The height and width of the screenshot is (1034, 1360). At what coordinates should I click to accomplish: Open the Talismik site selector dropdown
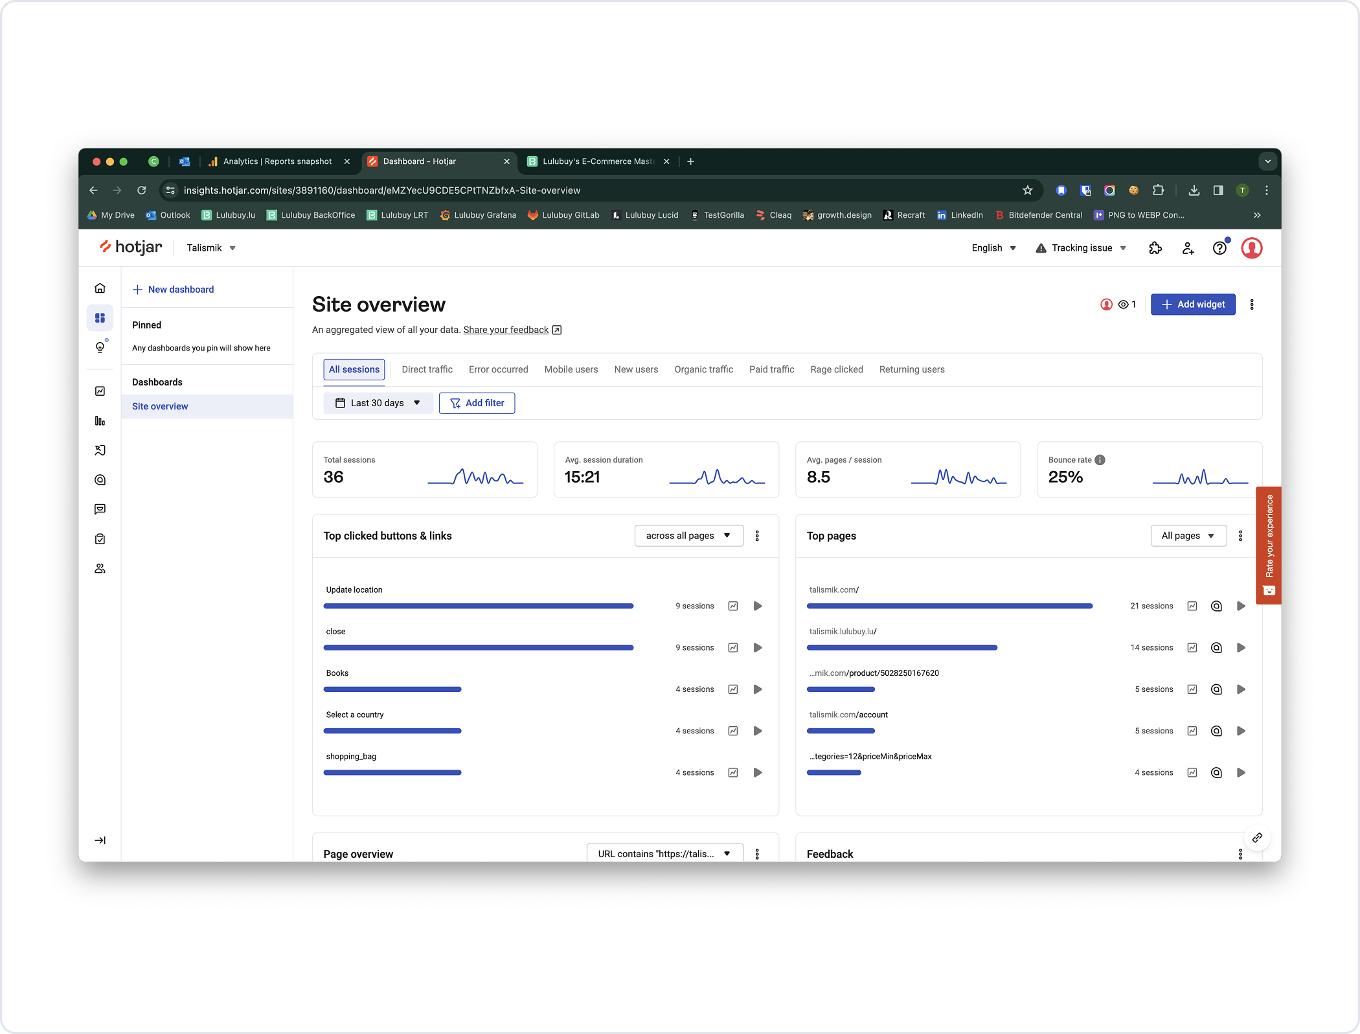pos(211,248)
